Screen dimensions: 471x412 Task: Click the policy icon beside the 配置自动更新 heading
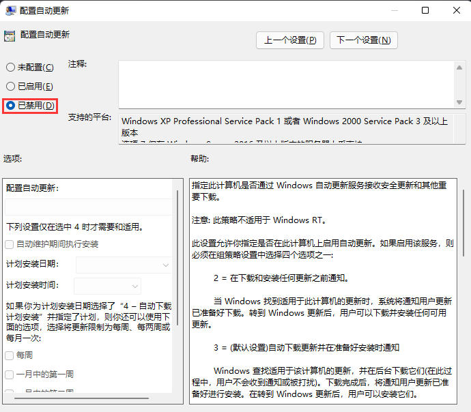(x=10, y=35)
